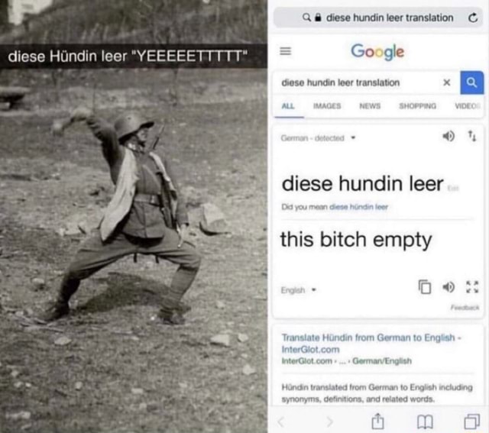Open the InterGlot.com Translate Hündin result
Screen dimensions: 489x433
point(371,343)
